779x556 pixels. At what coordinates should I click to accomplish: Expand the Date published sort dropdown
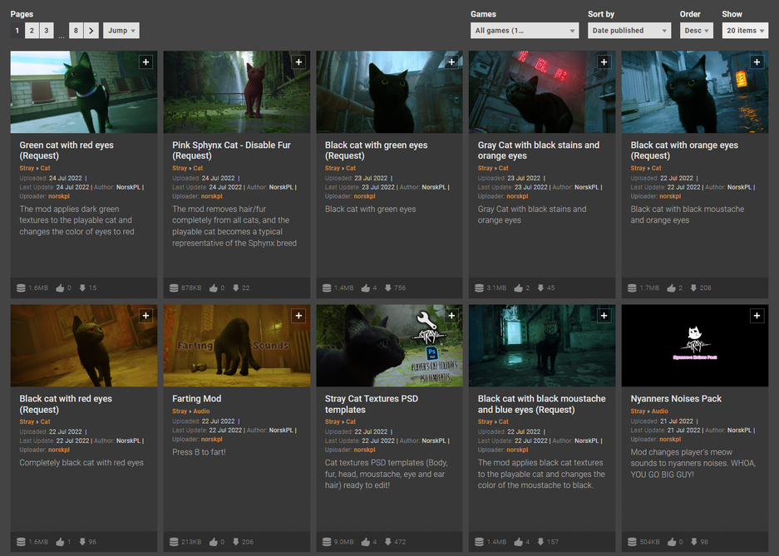[629, 31]
